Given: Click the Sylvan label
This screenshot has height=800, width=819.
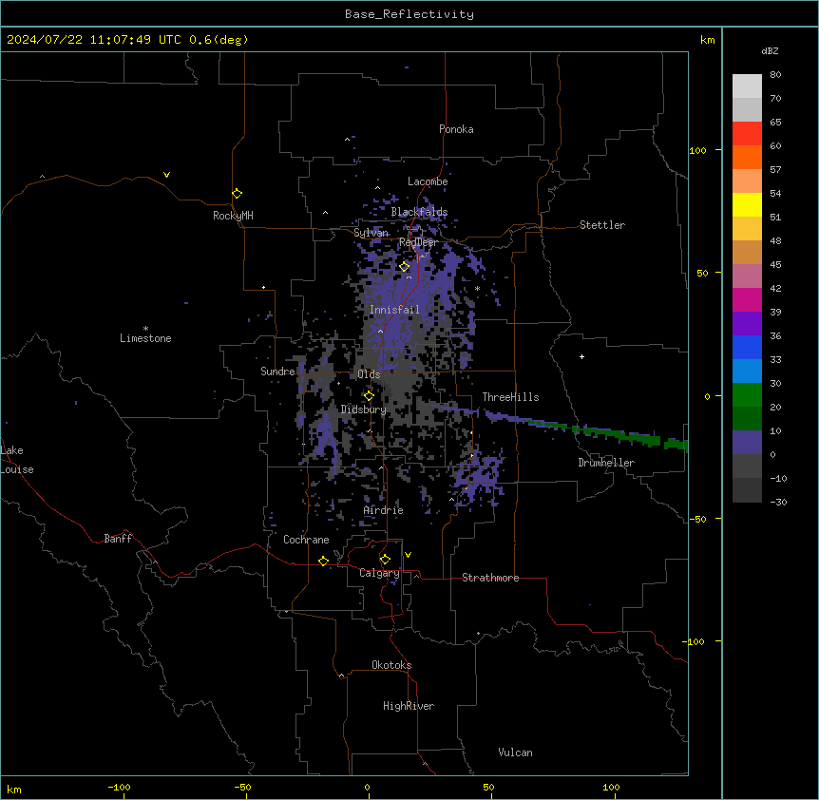Looking at the screenshot, I should (x=371, y=233).
